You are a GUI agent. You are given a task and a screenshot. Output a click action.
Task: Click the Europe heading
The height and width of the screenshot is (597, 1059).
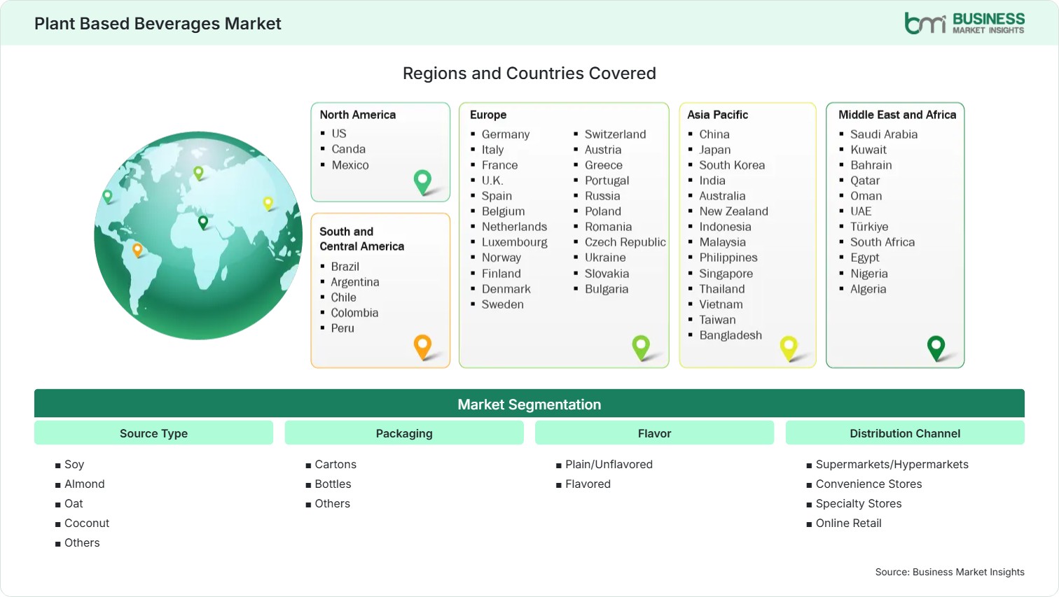(x=488, y=115)
